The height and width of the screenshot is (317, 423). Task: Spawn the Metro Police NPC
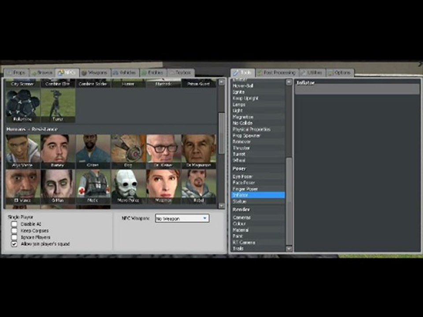pyautogui.click(x=128, y=187)
